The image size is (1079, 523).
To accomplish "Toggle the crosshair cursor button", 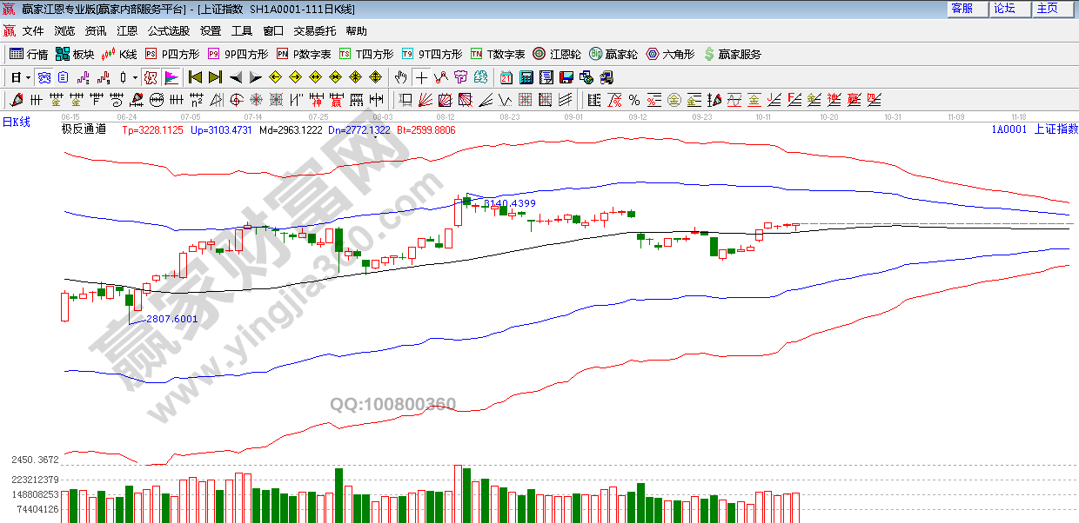I will click(x=421, y=77).
